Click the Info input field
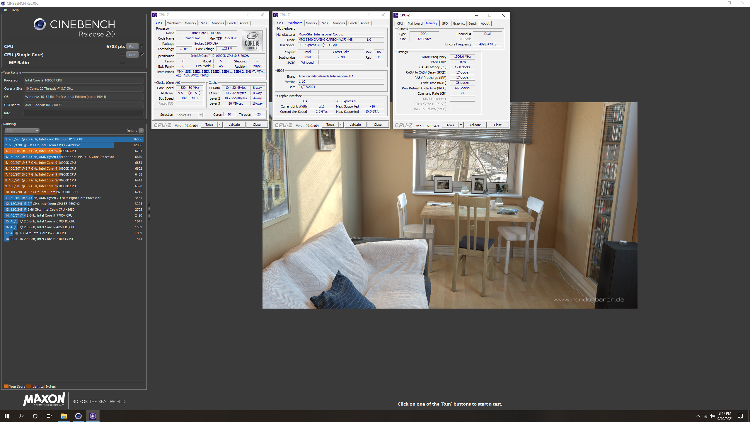Screen dimensions: 750x422 84,113
